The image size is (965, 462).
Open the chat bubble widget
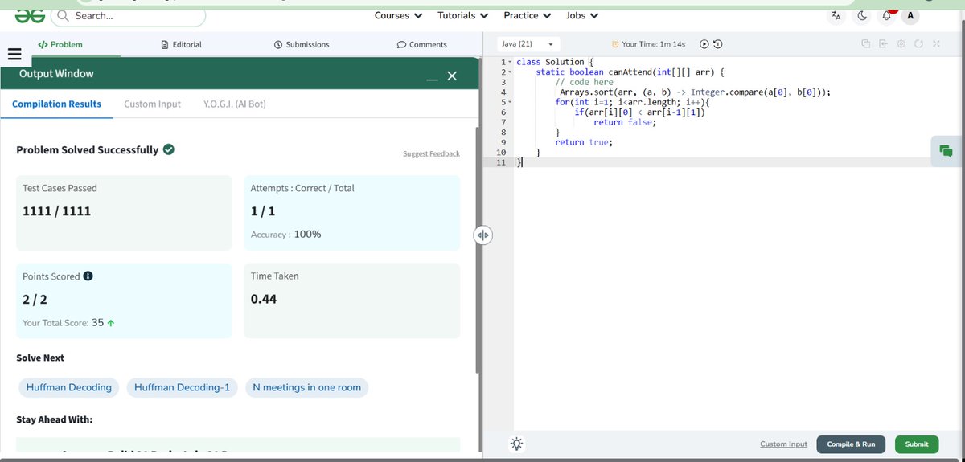(x=947, y=151)
